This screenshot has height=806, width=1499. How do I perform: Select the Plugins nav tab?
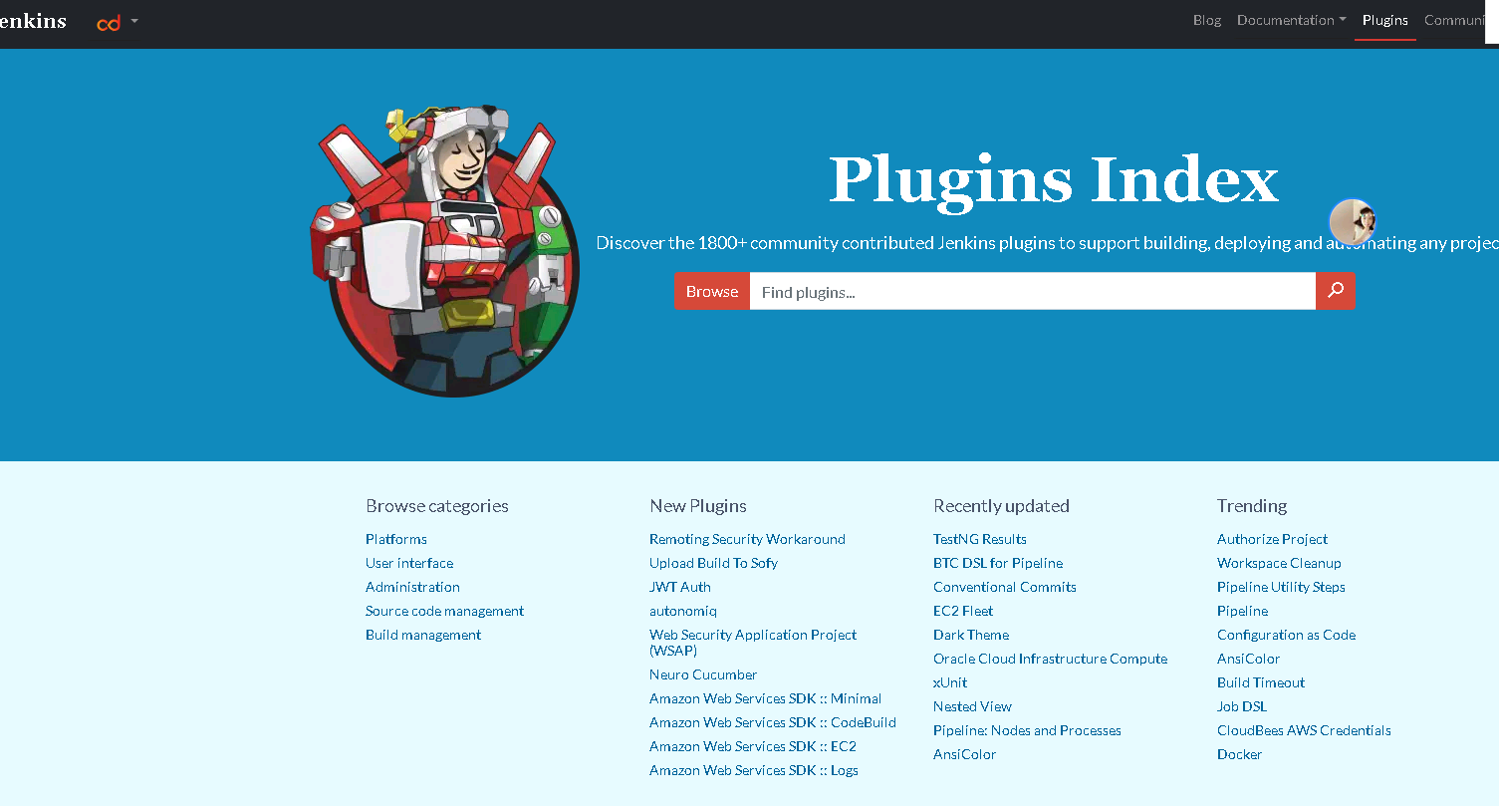[x=1385, y=20]
